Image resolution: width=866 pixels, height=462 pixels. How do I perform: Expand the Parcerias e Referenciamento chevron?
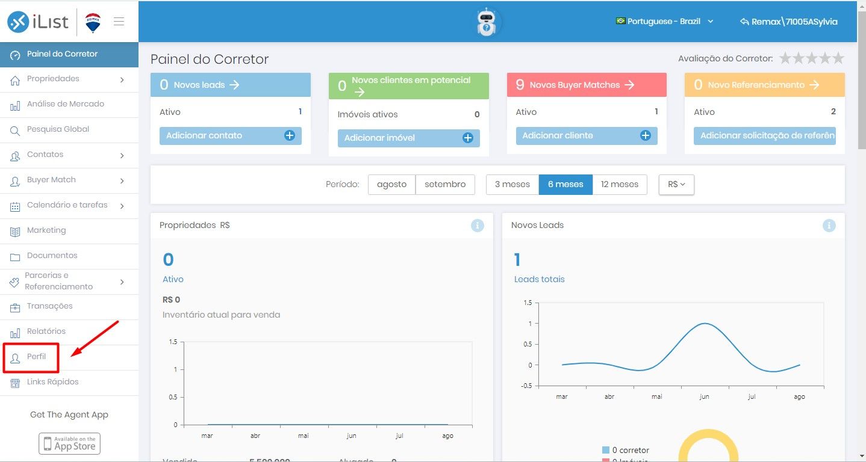[x=122, y=282]
